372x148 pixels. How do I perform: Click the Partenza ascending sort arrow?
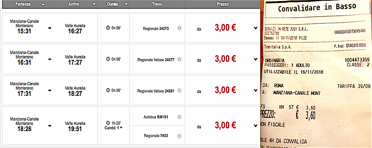(43, 4)
